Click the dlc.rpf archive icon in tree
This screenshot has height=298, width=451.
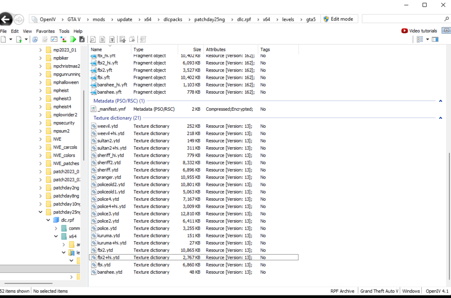pos(56,220)
